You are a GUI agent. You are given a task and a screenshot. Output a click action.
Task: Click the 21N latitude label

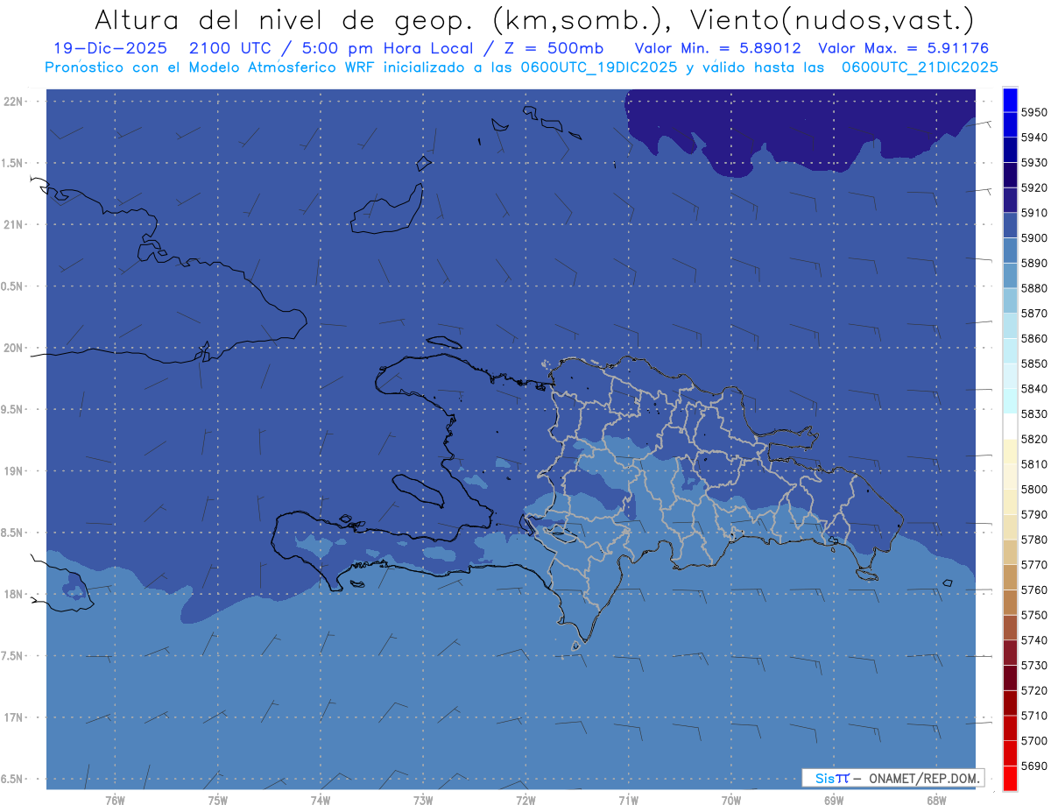tap(14, 224)
